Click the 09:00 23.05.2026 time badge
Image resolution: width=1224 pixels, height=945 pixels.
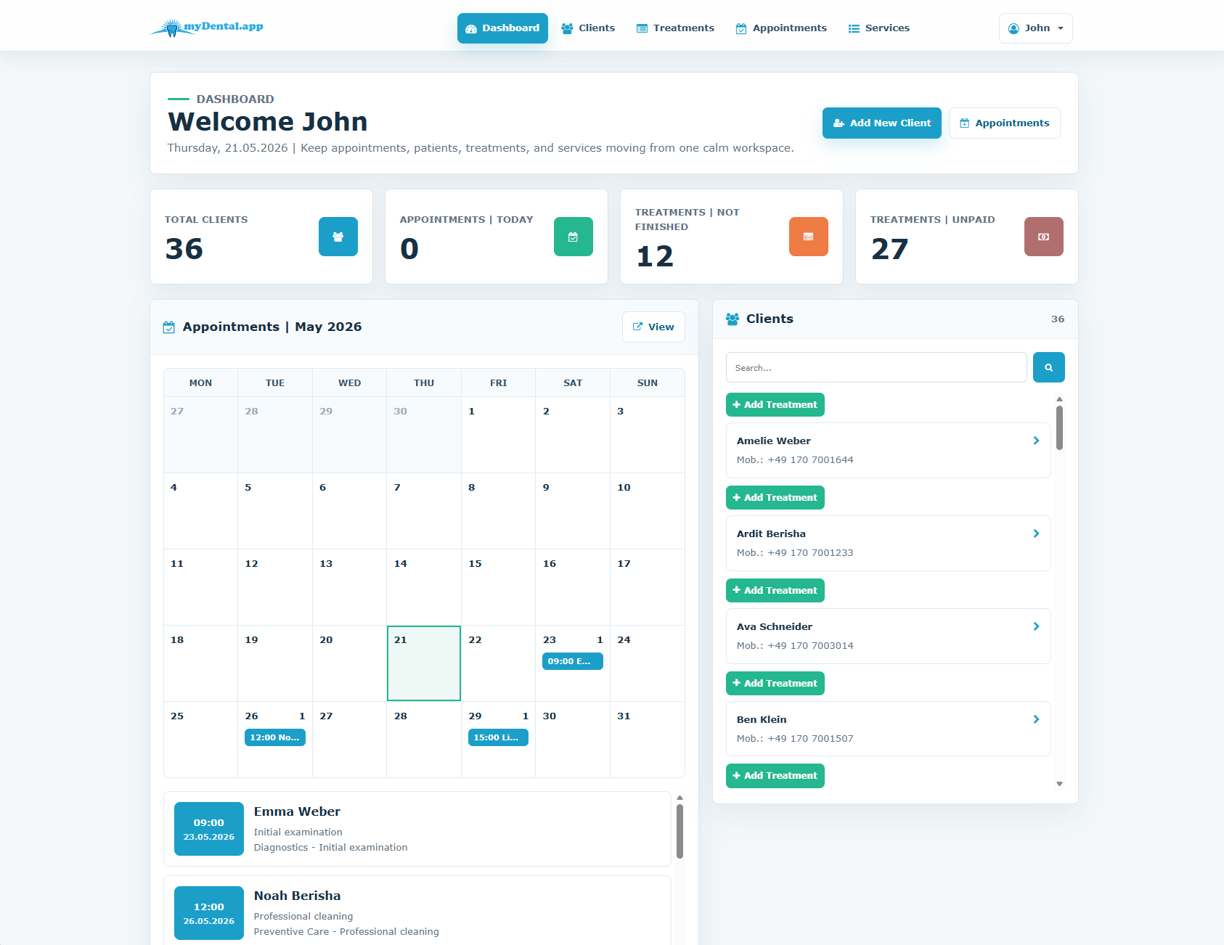click(209, 829)
